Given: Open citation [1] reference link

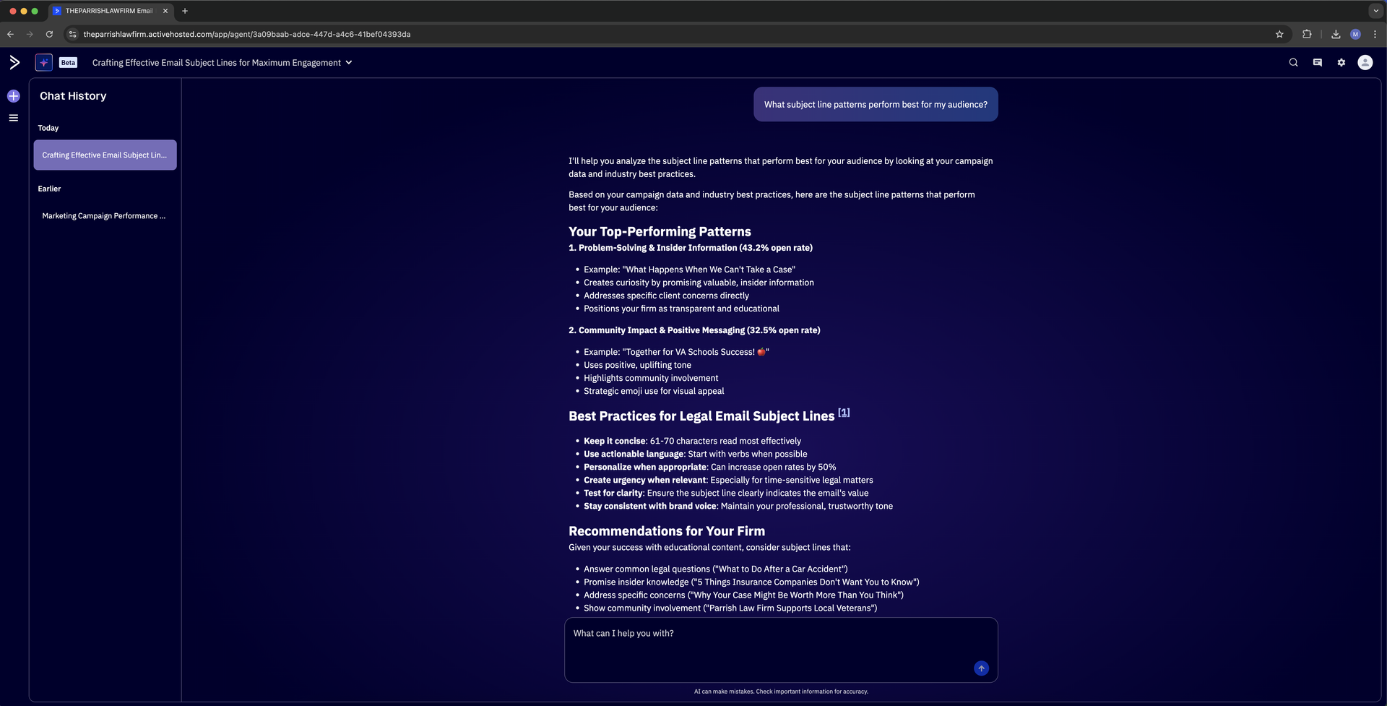Looking at the screenshot, I should (844, 413).
